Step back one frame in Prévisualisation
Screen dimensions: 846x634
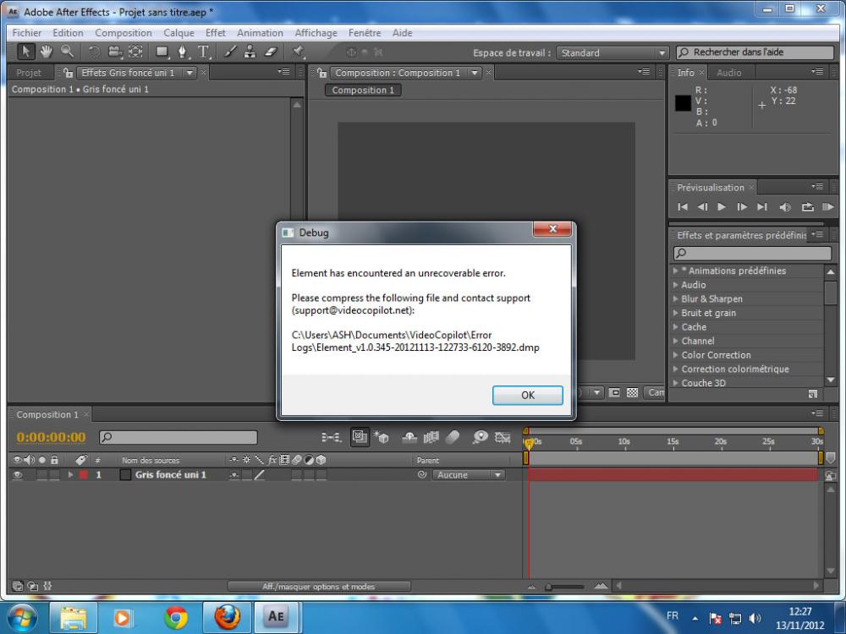(x=702, y=207)
